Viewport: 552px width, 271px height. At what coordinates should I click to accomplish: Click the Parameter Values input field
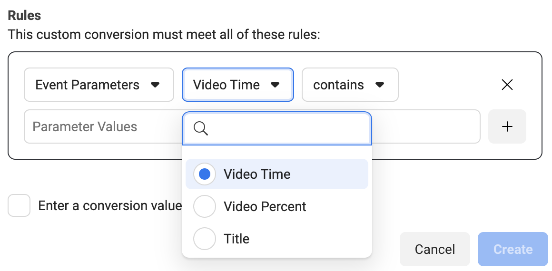point(103,126)
